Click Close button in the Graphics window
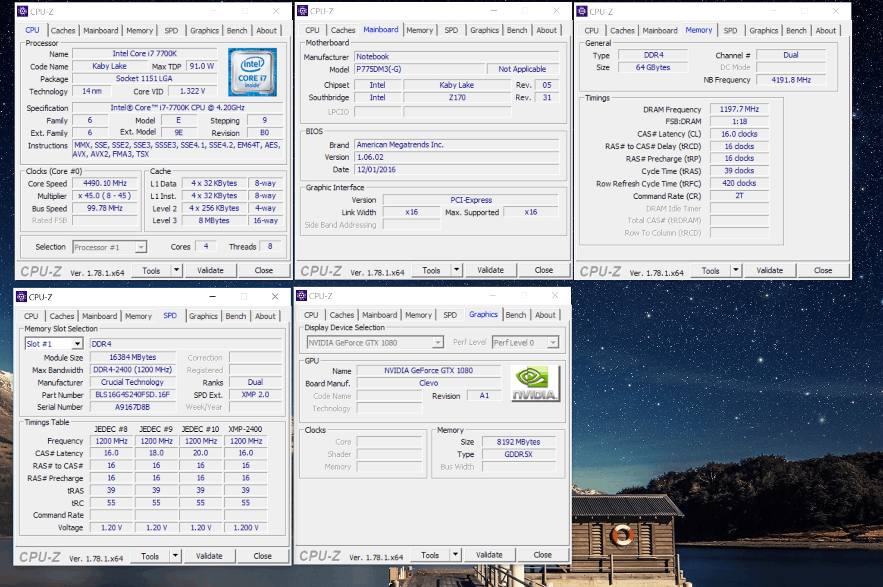This screenshot has width=883, height=587. (542, 555)
